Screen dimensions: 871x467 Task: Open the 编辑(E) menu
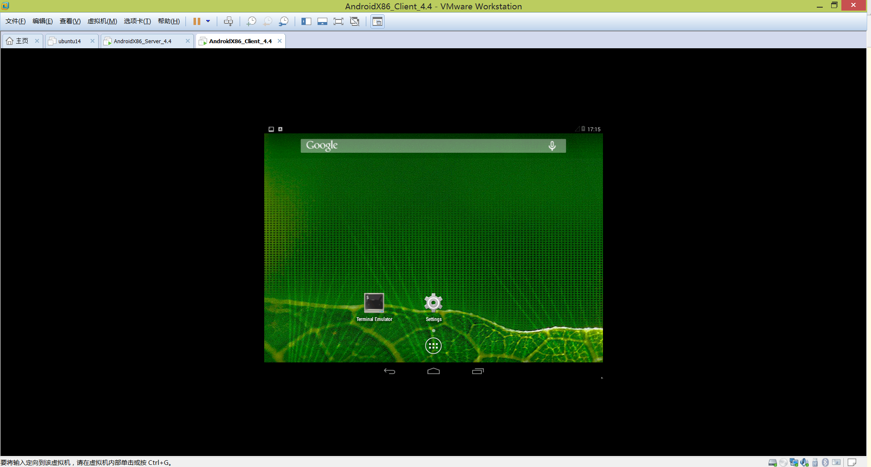coord(43,21)
